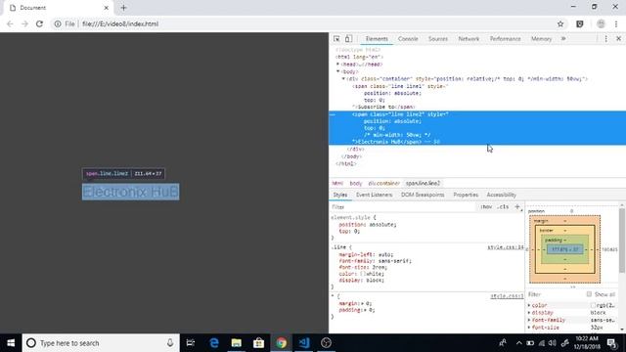The image size is (626, 352).
Task: Click body in the breadcrumb bar
Action: pos(356,183)
